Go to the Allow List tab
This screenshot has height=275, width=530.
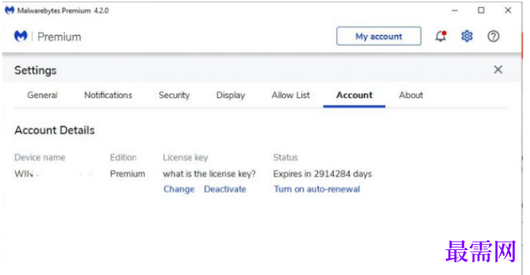(291, 95)
